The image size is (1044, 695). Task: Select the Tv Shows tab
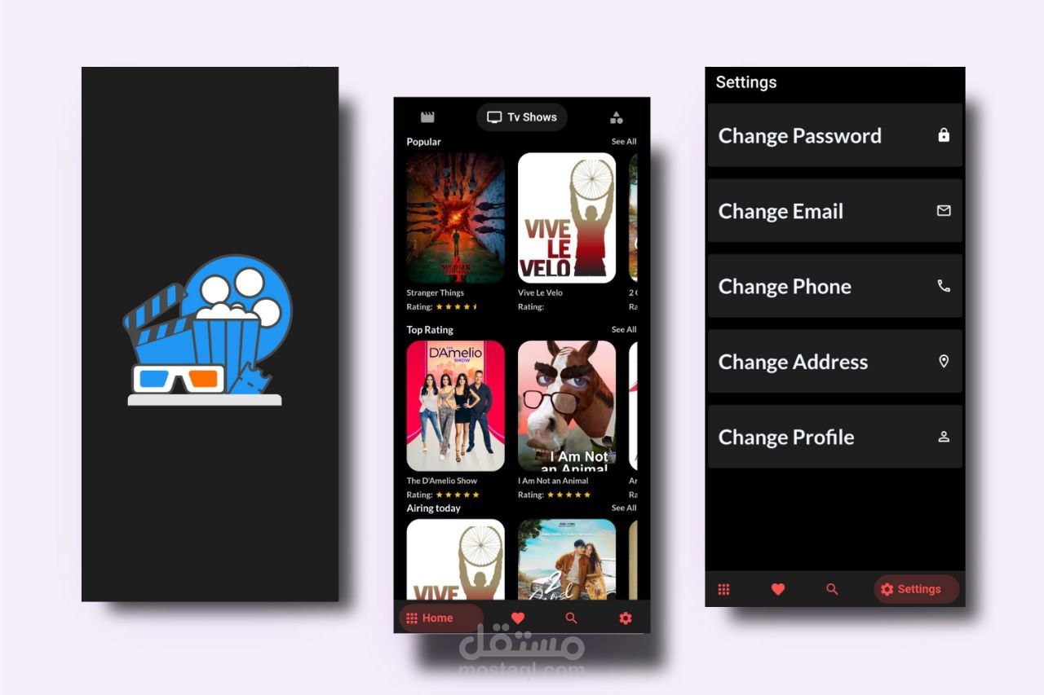point(522,117)
